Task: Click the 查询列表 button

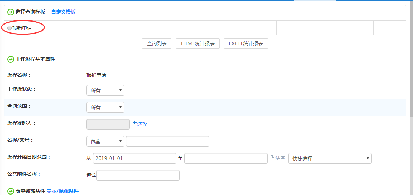Action: coord(157,43)
